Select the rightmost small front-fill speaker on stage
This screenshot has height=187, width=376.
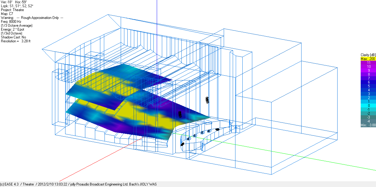209,131
